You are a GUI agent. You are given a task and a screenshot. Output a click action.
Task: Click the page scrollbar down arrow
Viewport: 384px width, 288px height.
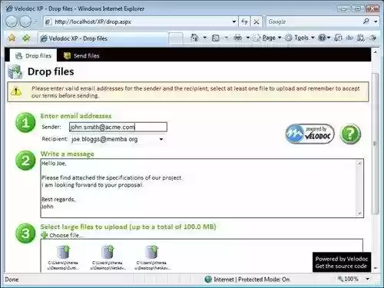click(375, 268)
